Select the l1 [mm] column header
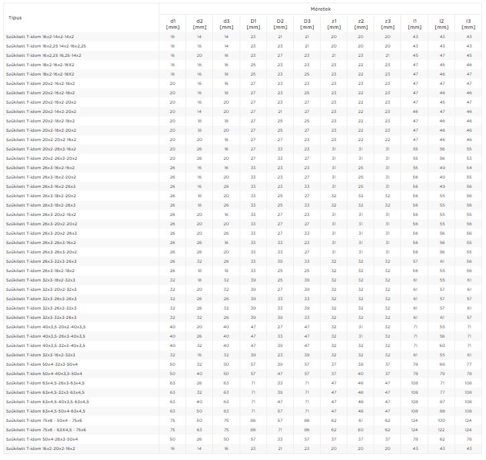Screen dimensions: 486x460 [x=415, y=24]
